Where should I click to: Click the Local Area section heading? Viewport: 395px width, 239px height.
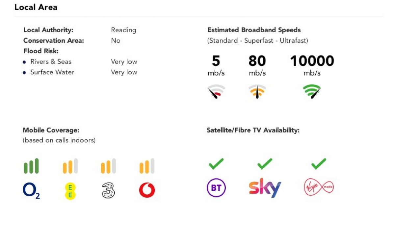[36, 7]
